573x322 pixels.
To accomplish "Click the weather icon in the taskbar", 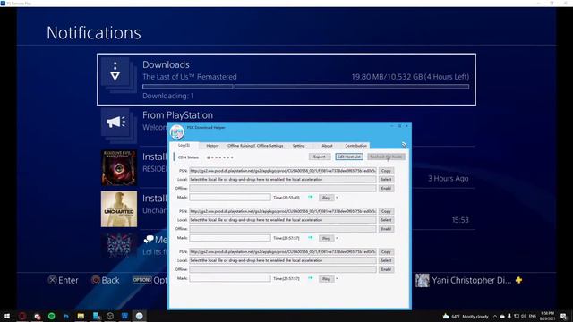I will 446,316.
